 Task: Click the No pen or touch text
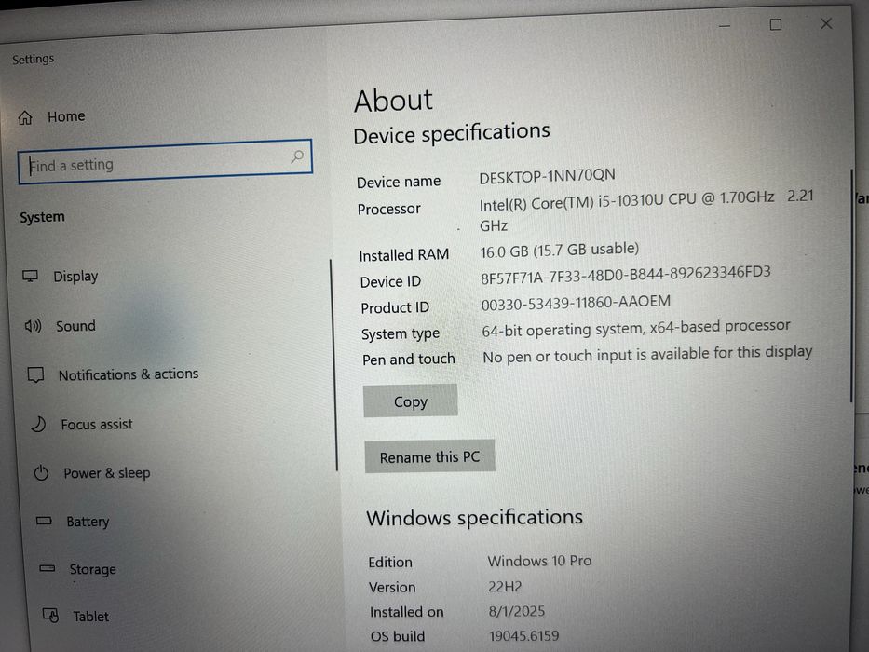tap(647, 354)
